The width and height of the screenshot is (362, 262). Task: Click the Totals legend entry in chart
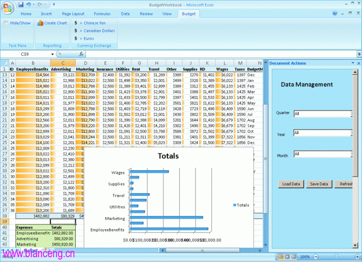(x=241, y=205)
